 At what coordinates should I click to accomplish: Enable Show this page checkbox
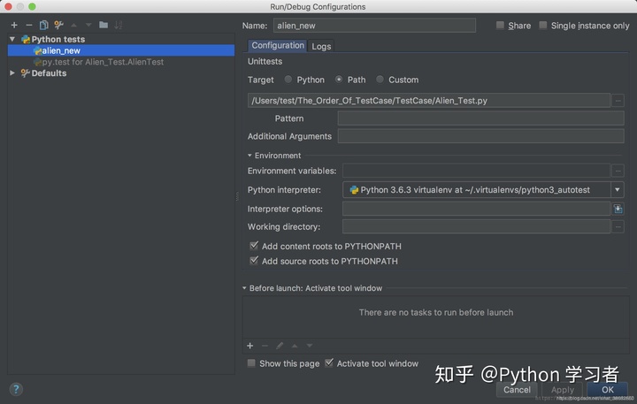(251, 363)
